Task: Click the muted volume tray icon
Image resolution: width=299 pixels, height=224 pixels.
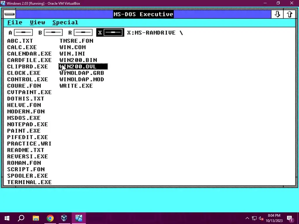Action: pos(261,218)
